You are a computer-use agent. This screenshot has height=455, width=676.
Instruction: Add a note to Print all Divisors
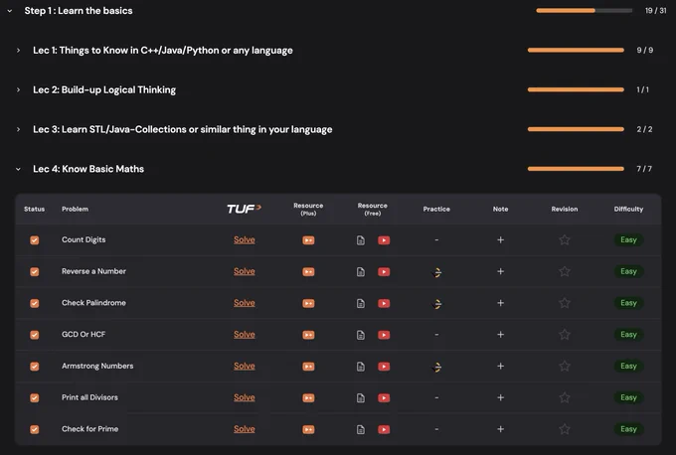coord(500,397)
